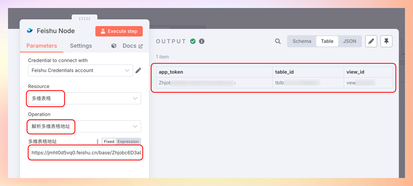This screenshot has width=413, height=186.
Task: Click the '1 item' count label
Action: [x=163, y=57]
